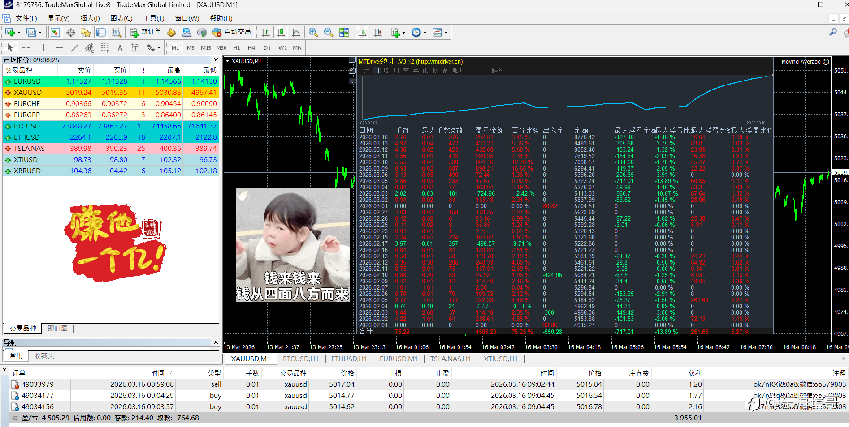Switch to the BTCUSD,H1 chart tab
The width and height of the screenshot is (849, 427).
(300, 359)
